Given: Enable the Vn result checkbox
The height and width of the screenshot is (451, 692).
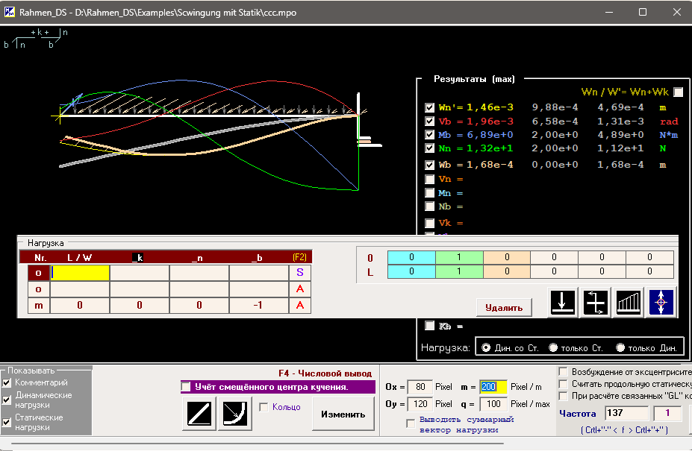Looking at the screenshot, I should pos(429,179).
